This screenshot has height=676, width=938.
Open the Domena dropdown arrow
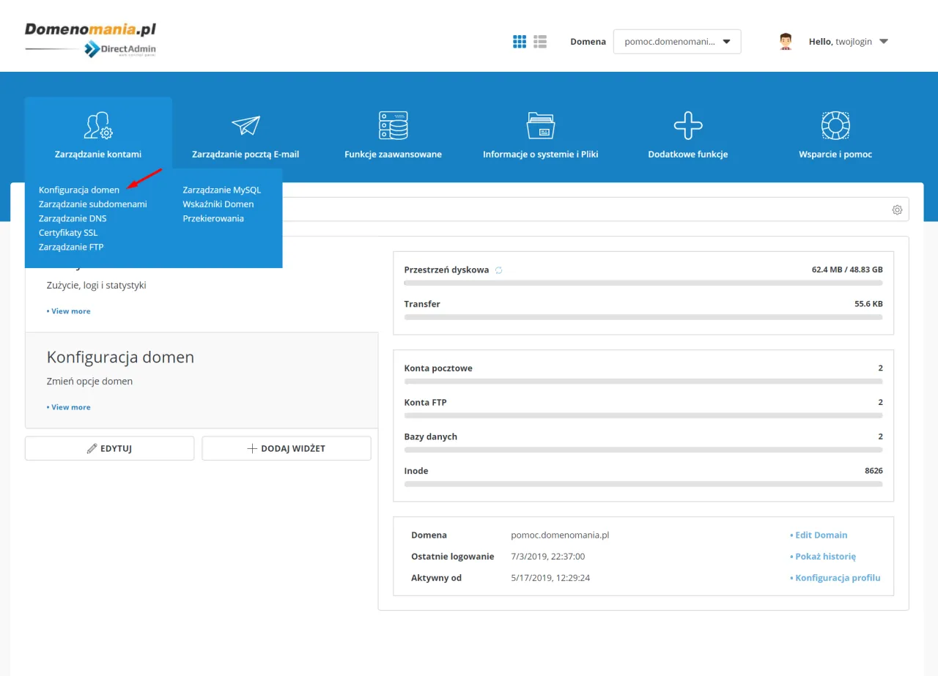pos(726,42)
